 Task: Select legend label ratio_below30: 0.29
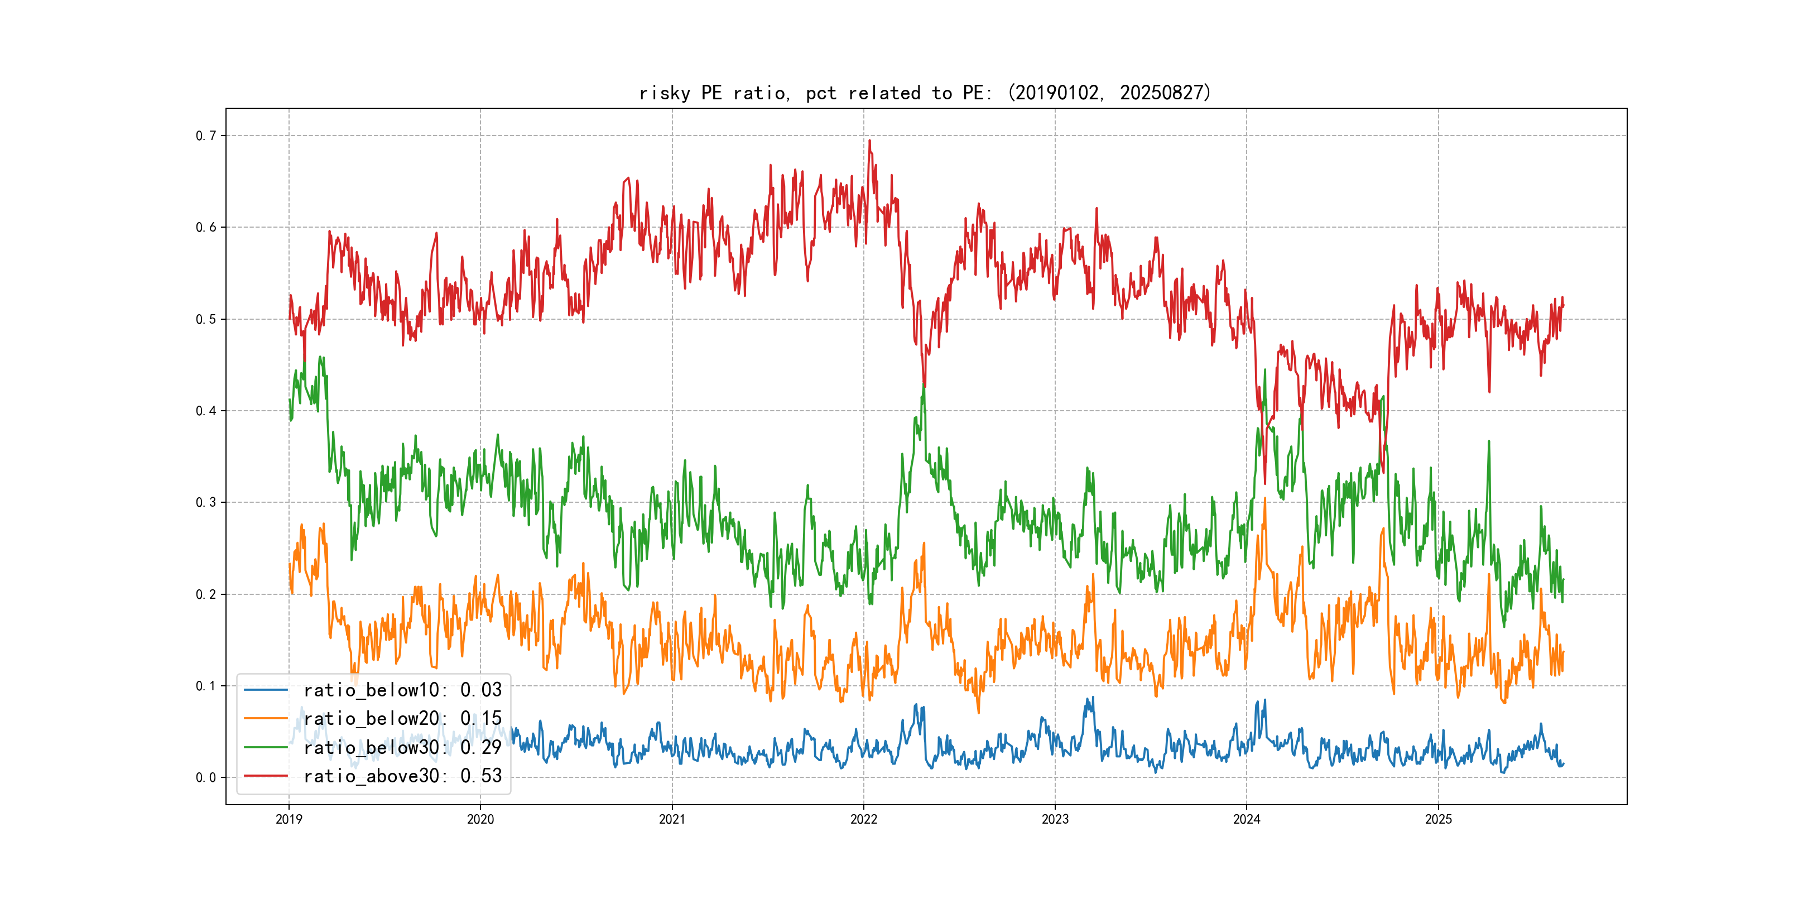[x=402, y=748]
